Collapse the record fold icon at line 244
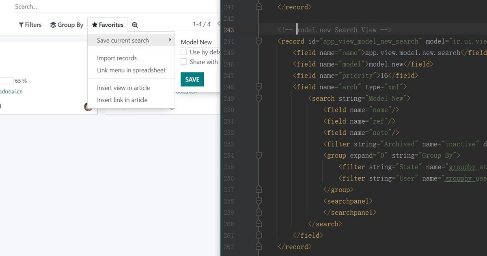 tap(259, 41)
